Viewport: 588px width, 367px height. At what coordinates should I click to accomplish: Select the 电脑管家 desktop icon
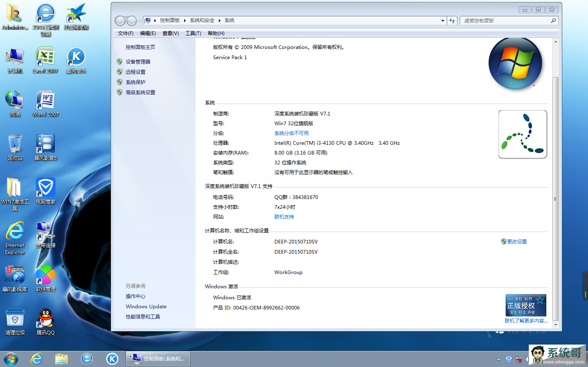pyautogui.click(x=46, y=191)
